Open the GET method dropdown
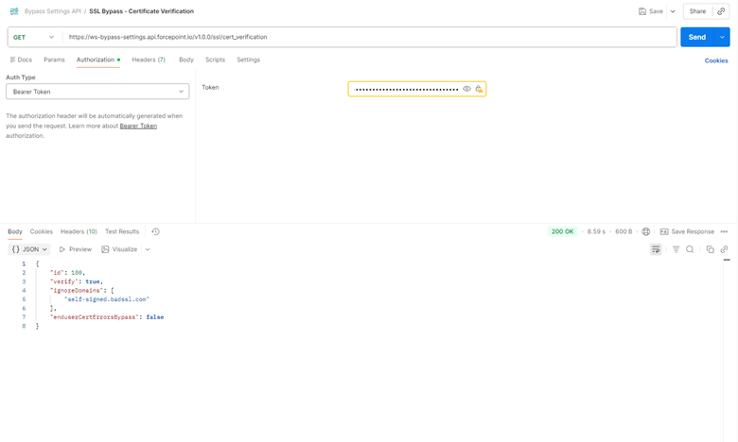 (34, 37)
